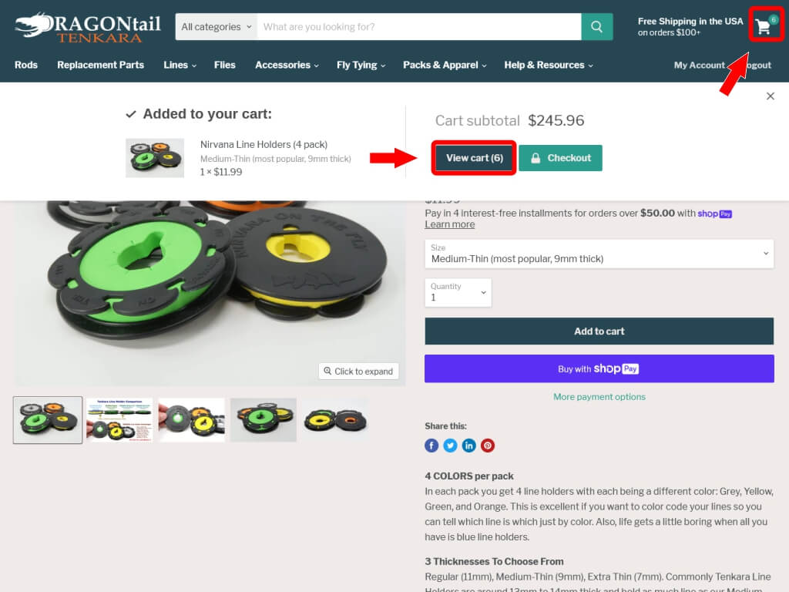Buy with Shop Pay
The image size is (789, 592).
pyautogui.click(x=599, y=369)
